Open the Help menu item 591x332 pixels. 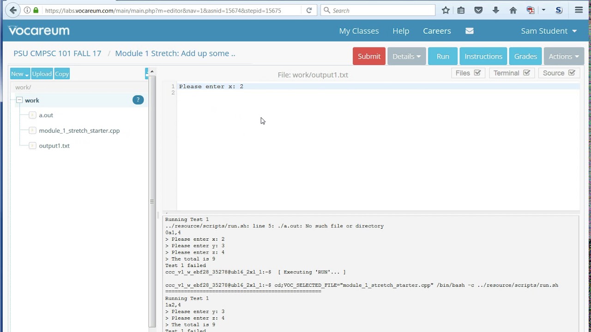click(401, 31)
